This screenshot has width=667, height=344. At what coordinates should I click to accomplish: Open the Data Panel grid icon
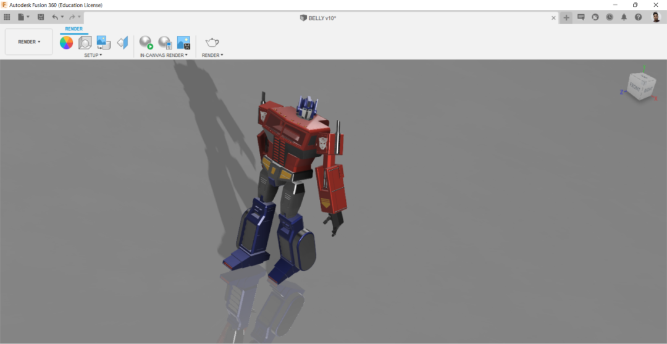coord(7,17)
